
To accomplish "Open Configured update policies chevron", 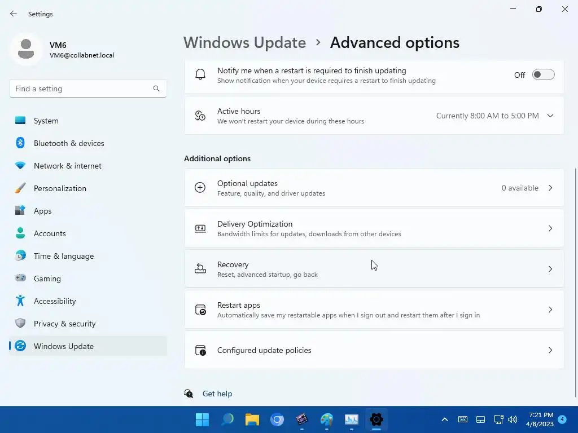I will (x=550, y=350).
